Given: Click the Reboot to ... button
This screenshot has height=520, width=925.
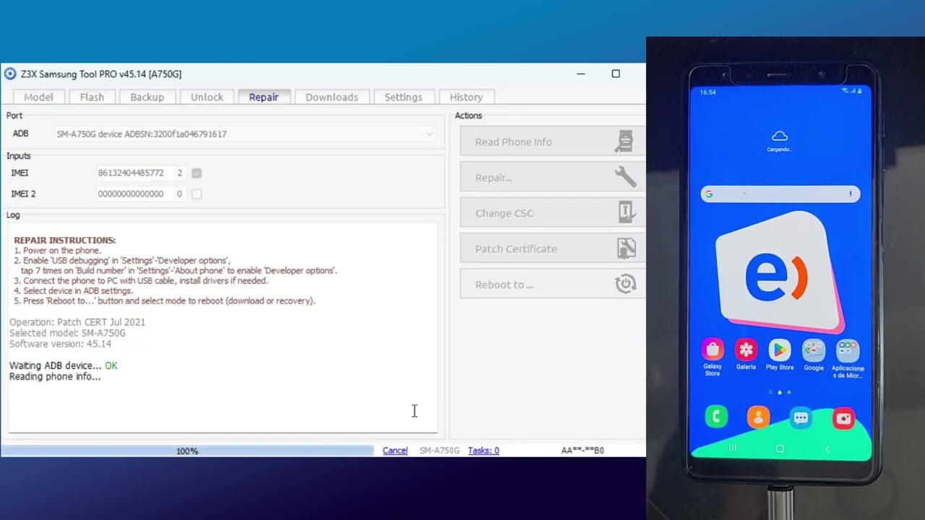Looking at the screenshot, I should (x=553, y=284).
